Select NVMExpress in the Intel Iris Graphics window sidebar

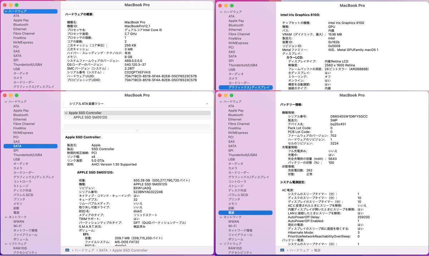pos(238,43)
